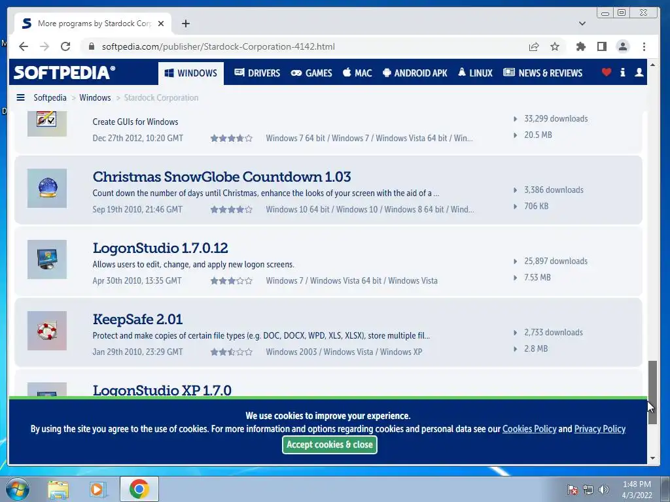Toggle the Chrome side panel icon
This screenshot has width=670, height=502.
point(602,46)
